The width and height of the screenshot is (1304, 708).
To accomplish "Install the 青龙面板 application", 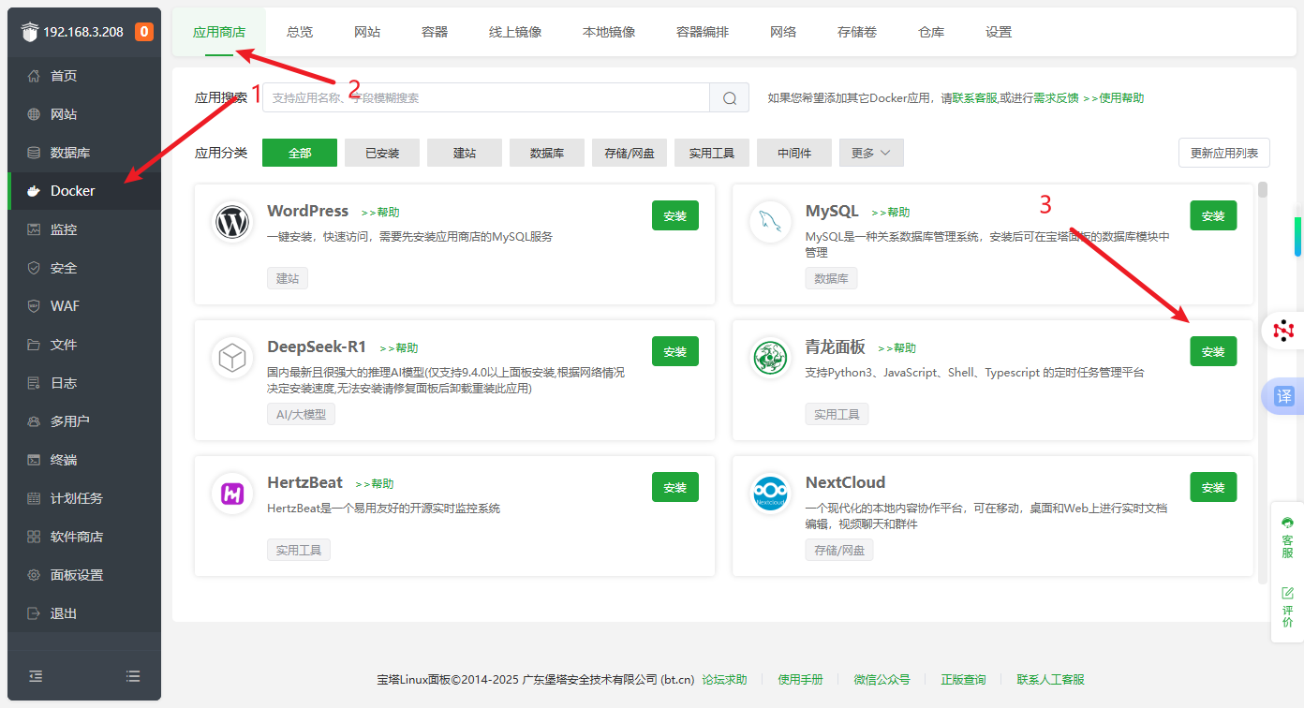I will coord(1213,351).
